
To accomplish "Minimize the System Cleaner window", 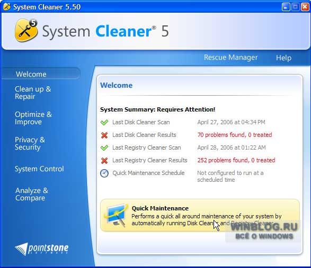I will point(286,7).
